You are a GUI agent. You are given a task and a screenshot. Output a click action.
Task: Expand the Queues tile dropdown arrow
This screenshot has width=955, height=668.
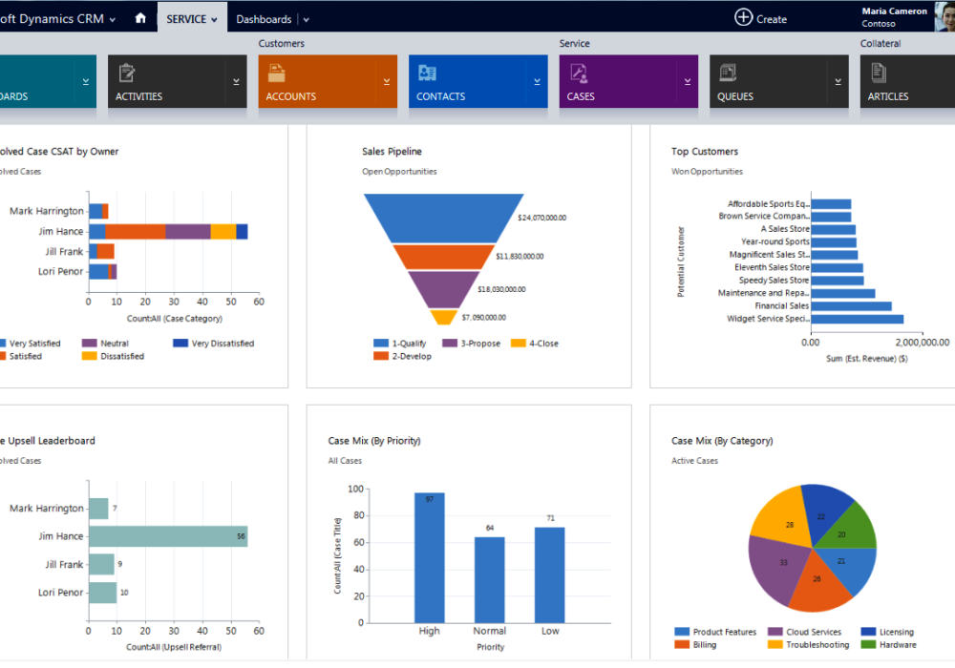coord(837,82)
